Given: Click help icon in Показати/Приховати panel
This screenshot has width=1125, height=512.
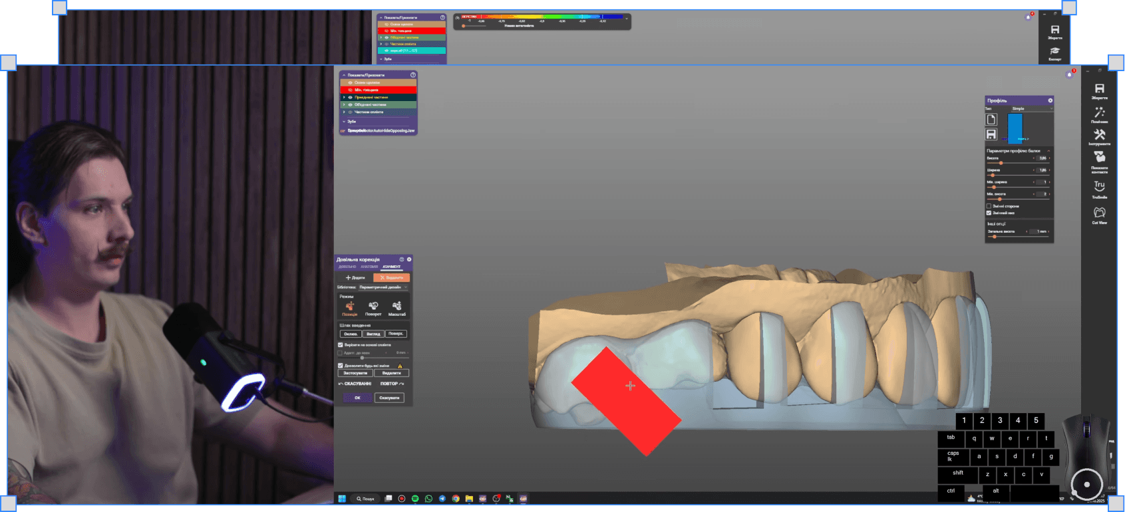Looking at the screenshot, I should [413, 75].
